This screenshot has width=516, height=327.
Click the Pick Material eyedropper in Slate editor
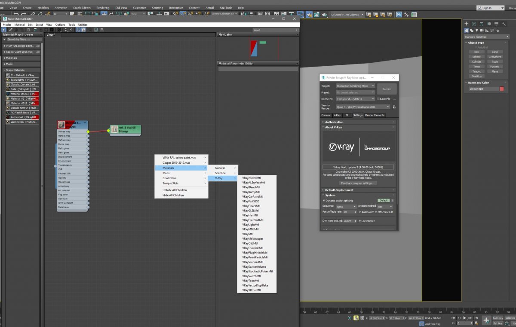(10, 30)
